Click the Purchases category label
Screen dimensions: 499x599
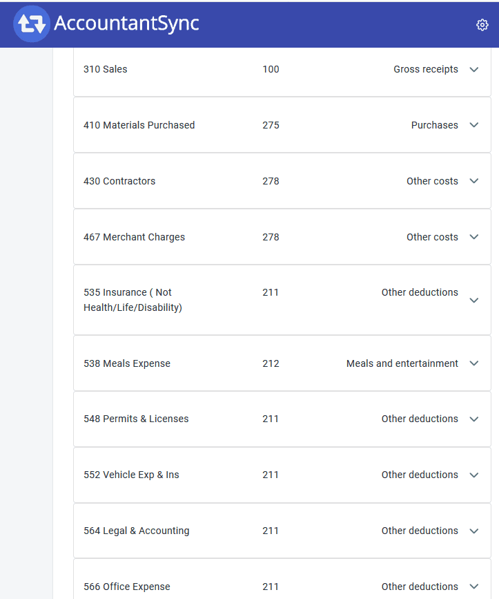434,125
